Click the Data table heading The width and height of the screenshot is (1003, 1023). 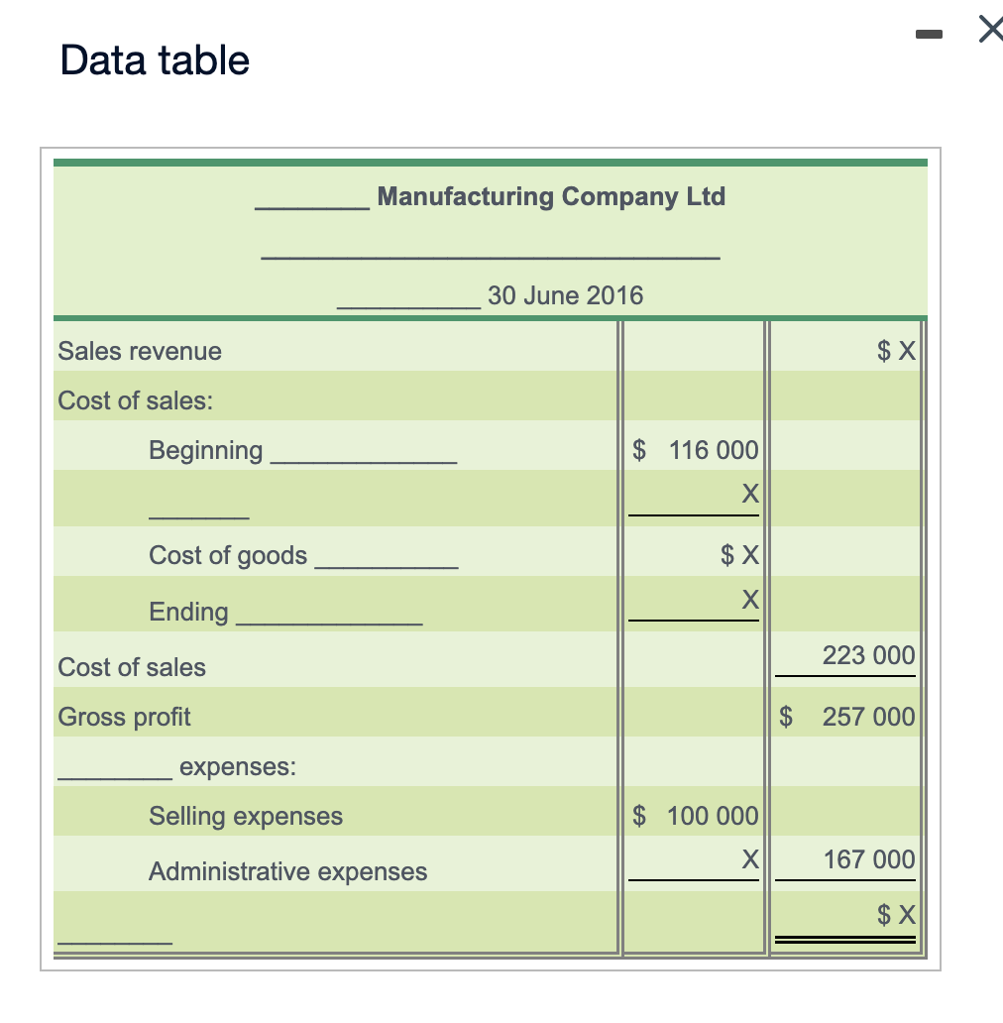[x=154, y=60]
